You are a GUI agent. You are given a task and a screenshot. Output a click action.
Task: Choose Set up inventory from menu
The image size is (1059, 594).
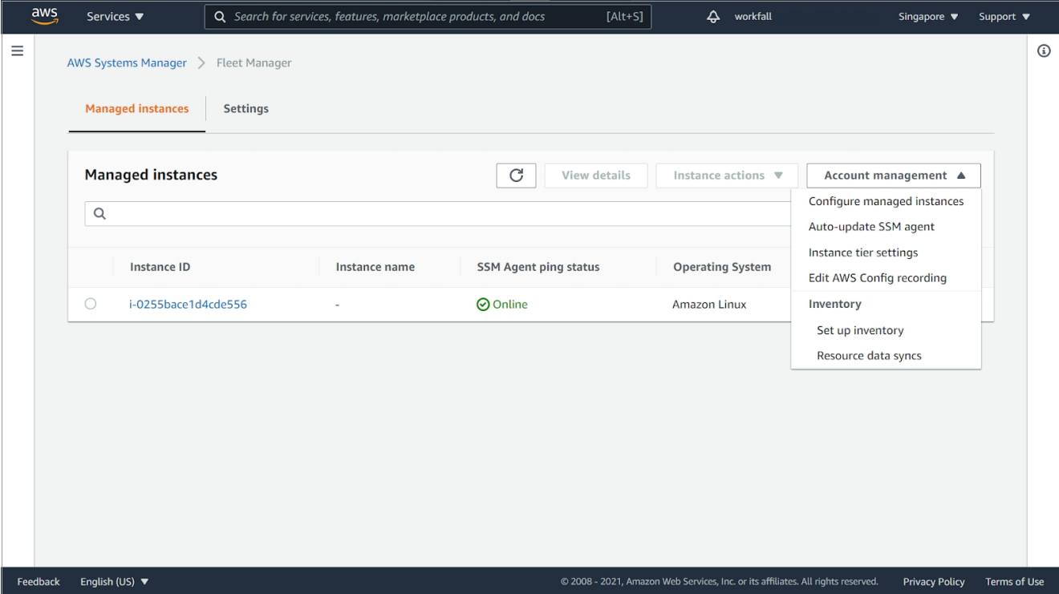pyautogui.click(x=860, y=330)
